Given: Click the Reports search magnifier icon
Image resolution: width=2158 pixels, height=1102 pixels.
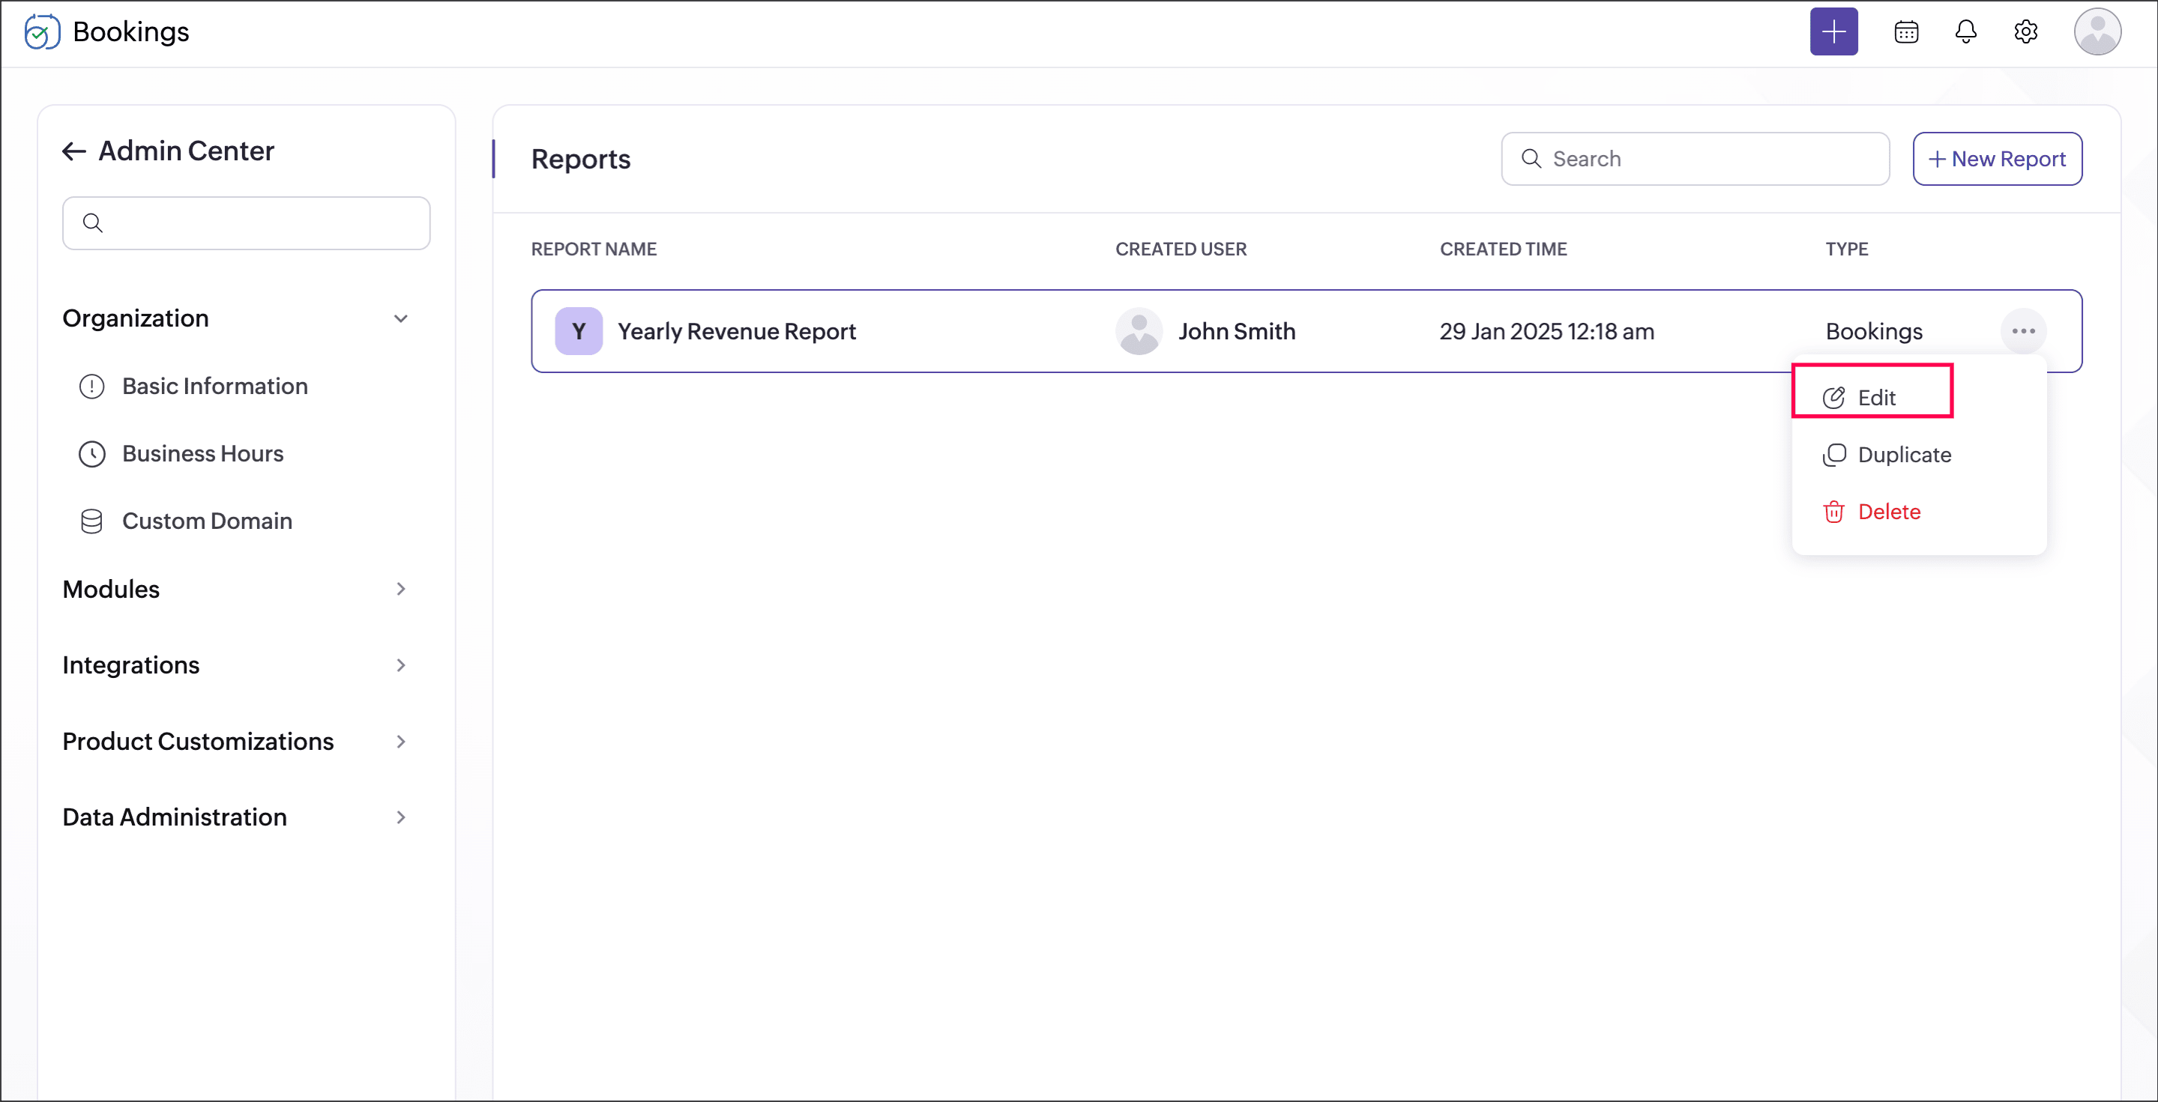Looking at the screenshot, I should [x=1531, y=158].
